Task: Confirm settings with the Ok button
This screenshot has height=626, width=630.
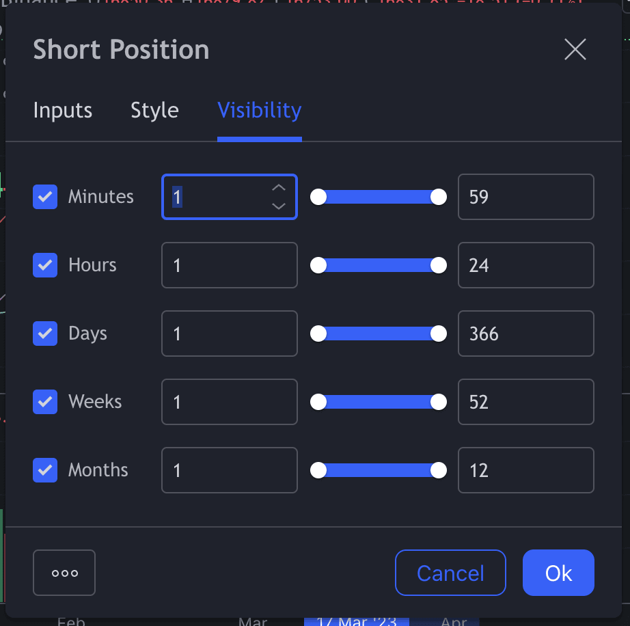Action: click(558, 573)
